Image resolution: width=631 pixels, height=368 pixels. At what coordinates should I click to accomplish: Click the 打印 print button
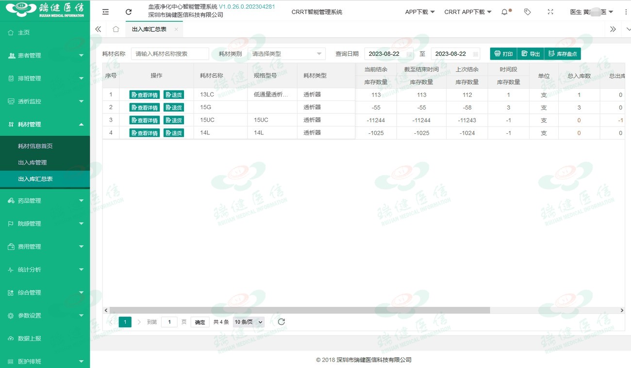[503, 54]
